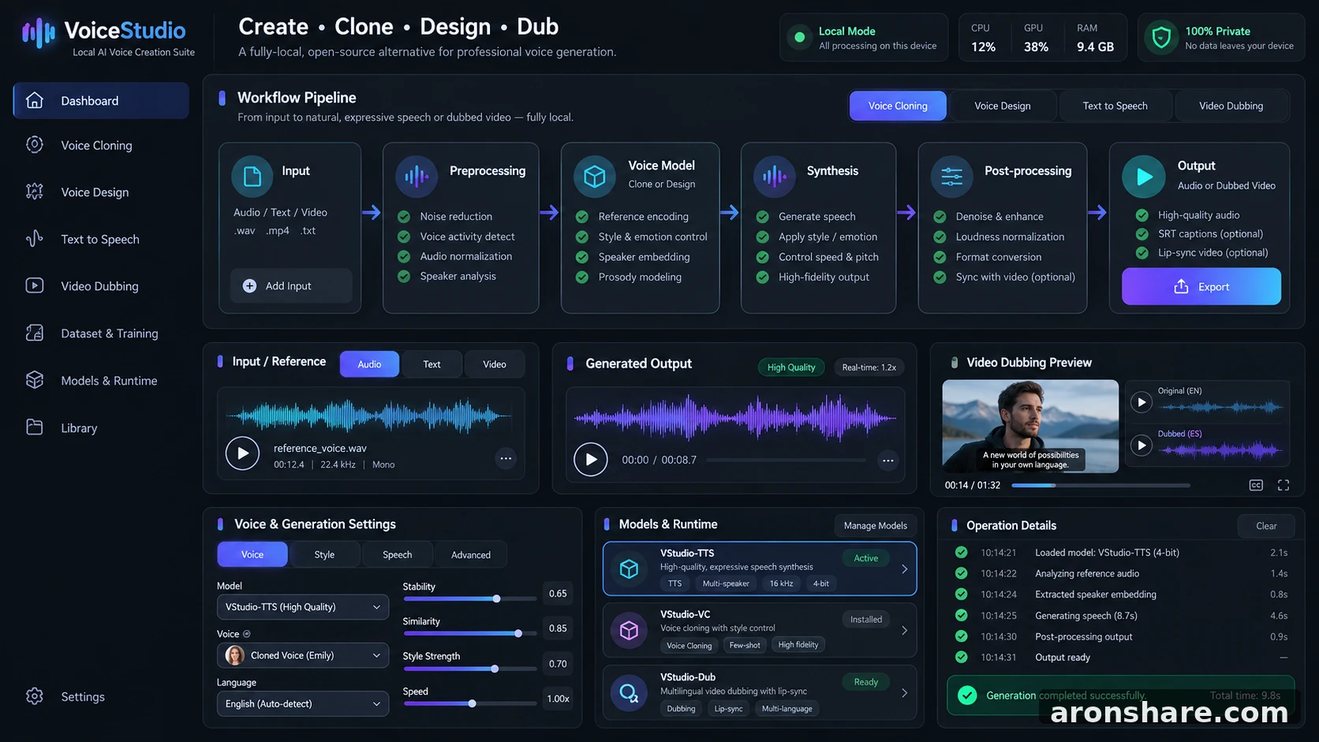The image size is (1319, 742).
Task: Open the more options menu for reference_voice.wav
Action: pyautogui.click(x=506, y=458)
